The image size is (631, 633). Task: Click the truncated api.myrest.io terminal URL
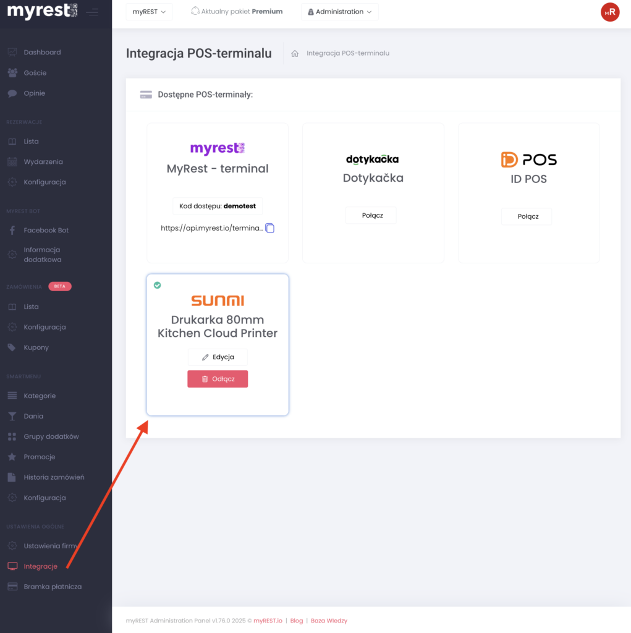click(211, 228)
